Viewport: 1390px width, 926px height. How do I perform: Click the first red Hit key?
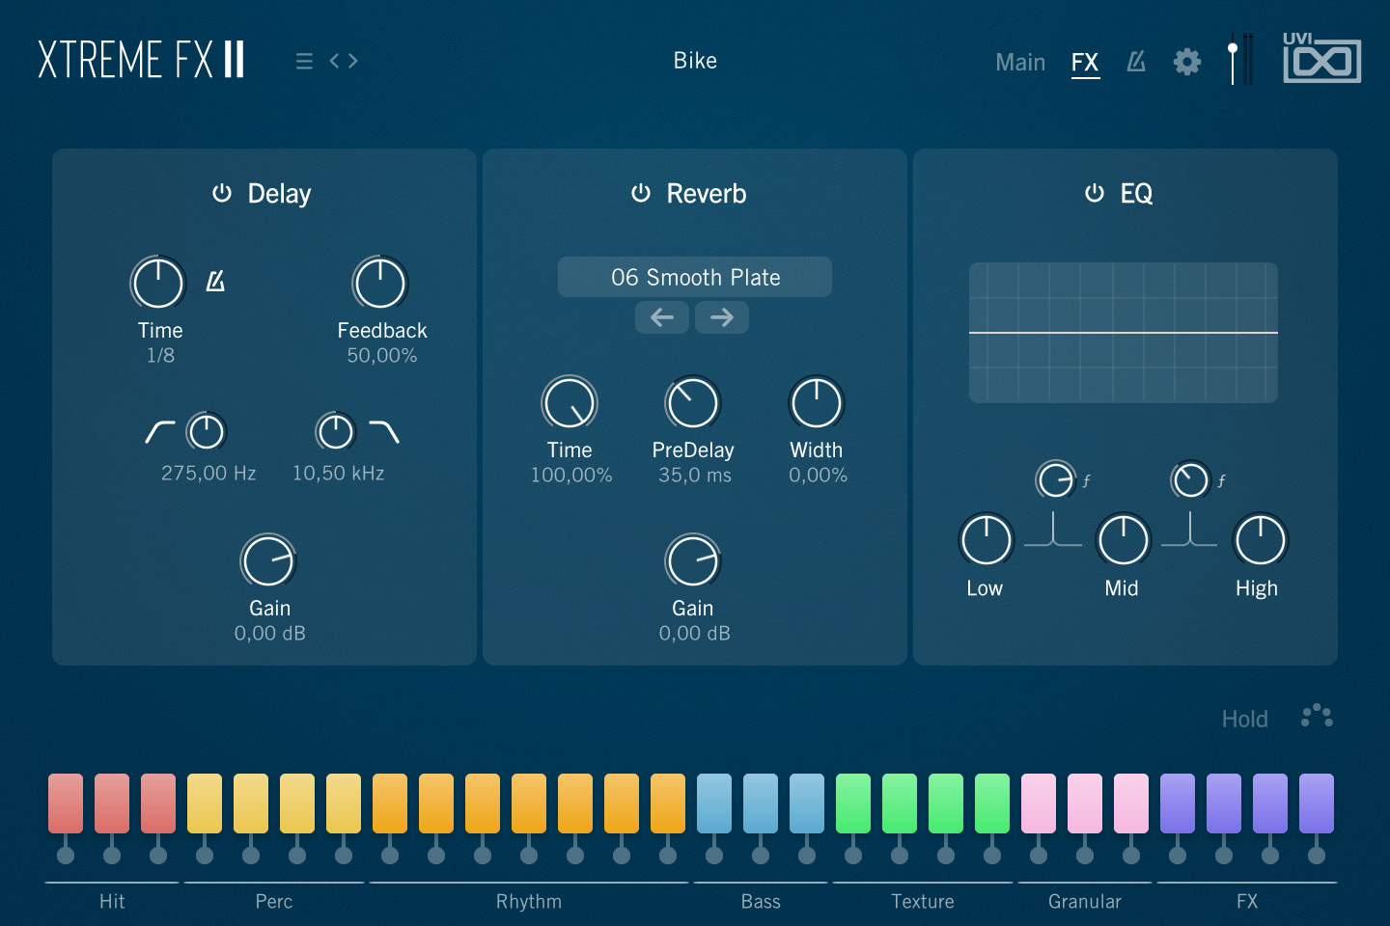[x=66, y=803]
